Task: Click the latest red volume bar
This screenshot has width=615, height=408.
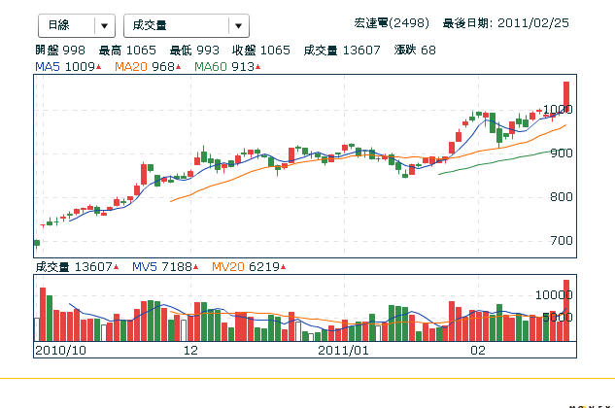Action: [566, 310]
